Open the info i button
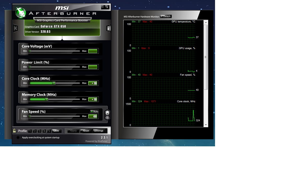 (108, 28)
